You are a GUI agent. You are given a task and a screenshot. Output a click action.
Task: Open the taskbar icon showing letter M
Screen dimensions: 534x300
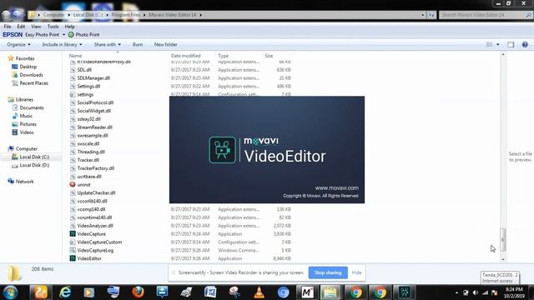(x=308, y=292)
